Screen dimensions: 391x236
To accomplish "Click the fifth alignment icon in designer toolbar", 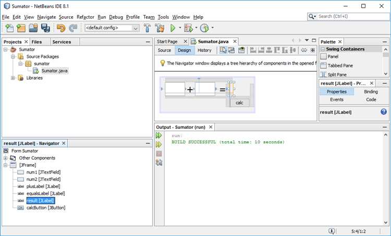I will click(285, 50).
